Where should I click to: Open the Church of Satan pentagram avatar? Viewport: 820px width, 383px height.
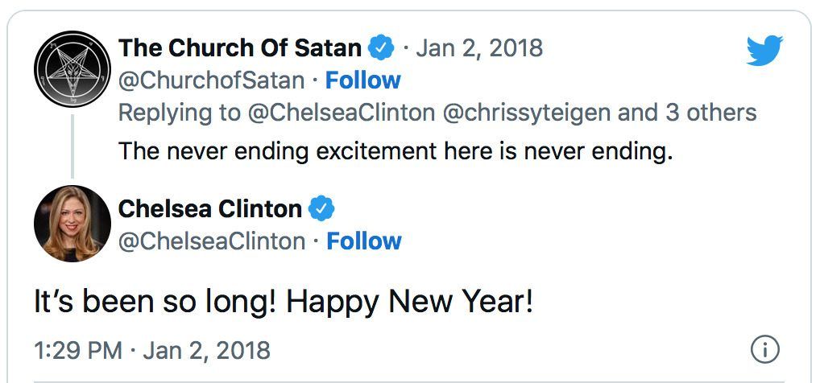coord(72,68)
